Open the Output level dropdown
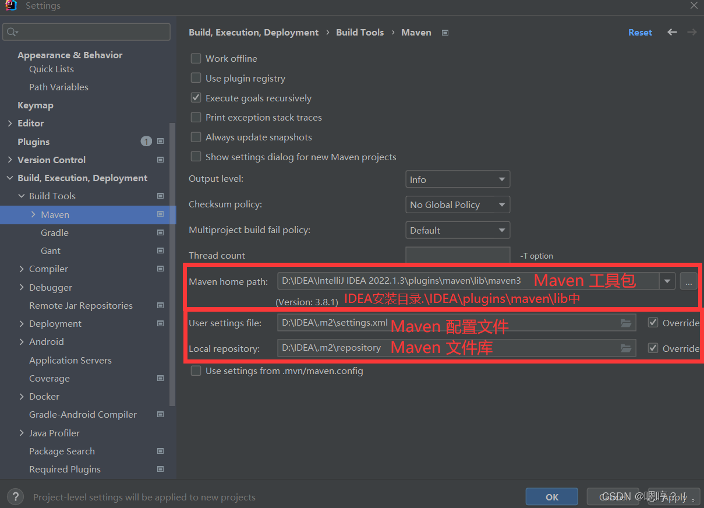This screenshot has width=704, height=508. (458, 179)
